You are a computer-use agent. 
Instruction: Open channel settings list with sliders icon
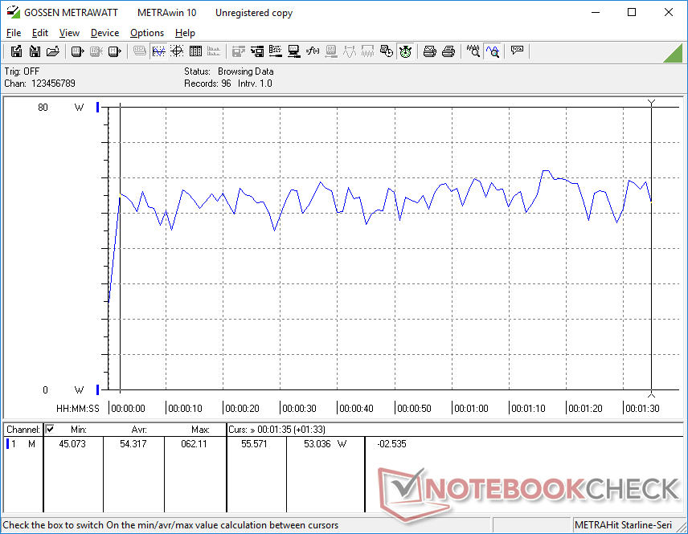pos(276,51)
